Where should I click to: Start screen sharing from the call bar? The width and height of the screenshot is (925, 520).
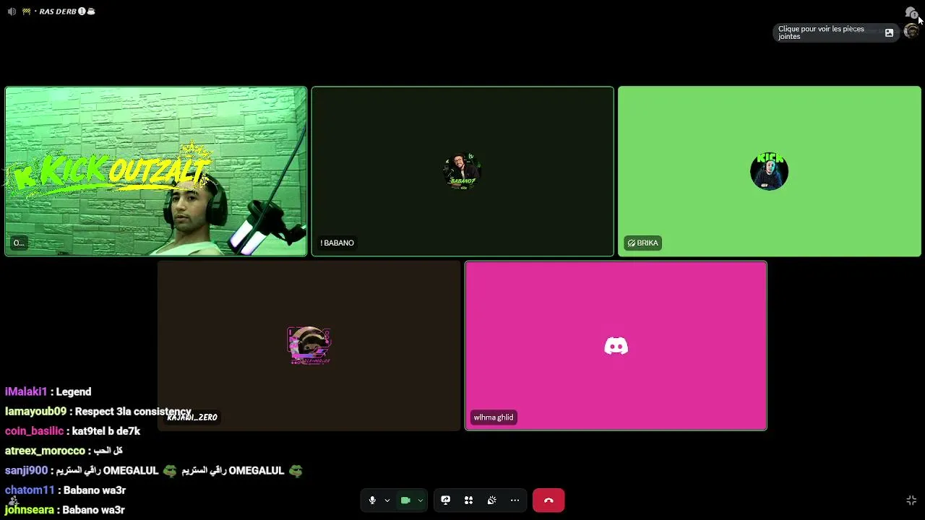click(x=446, y=500)
